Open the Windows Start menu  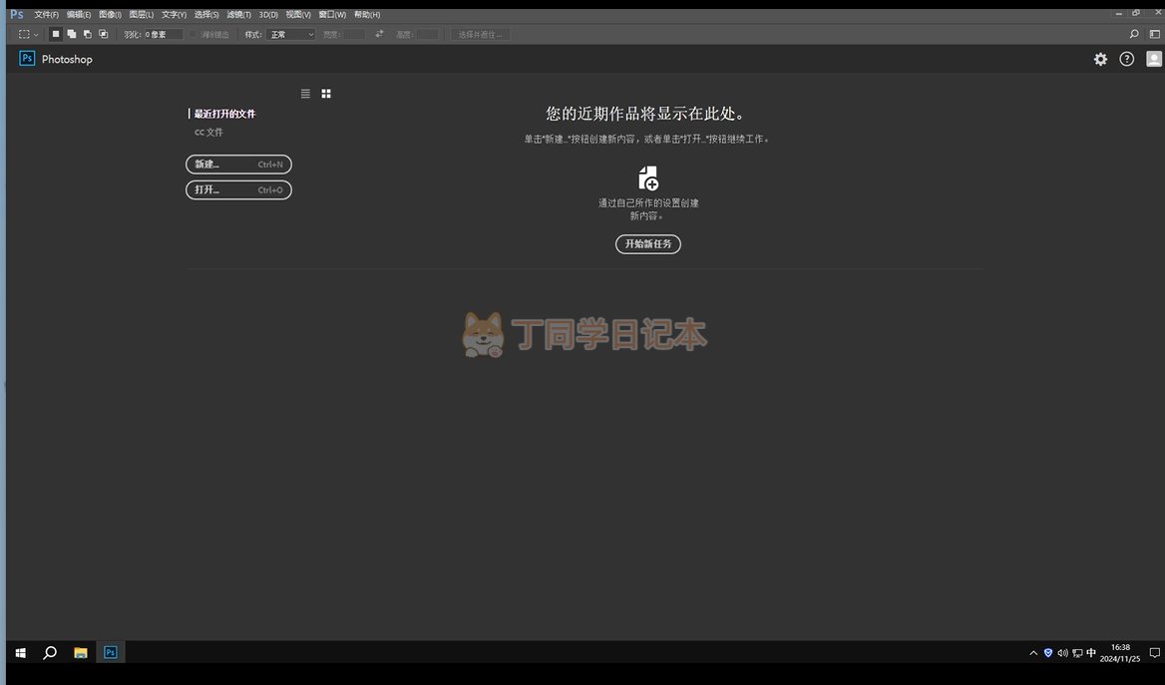point(21,652)
